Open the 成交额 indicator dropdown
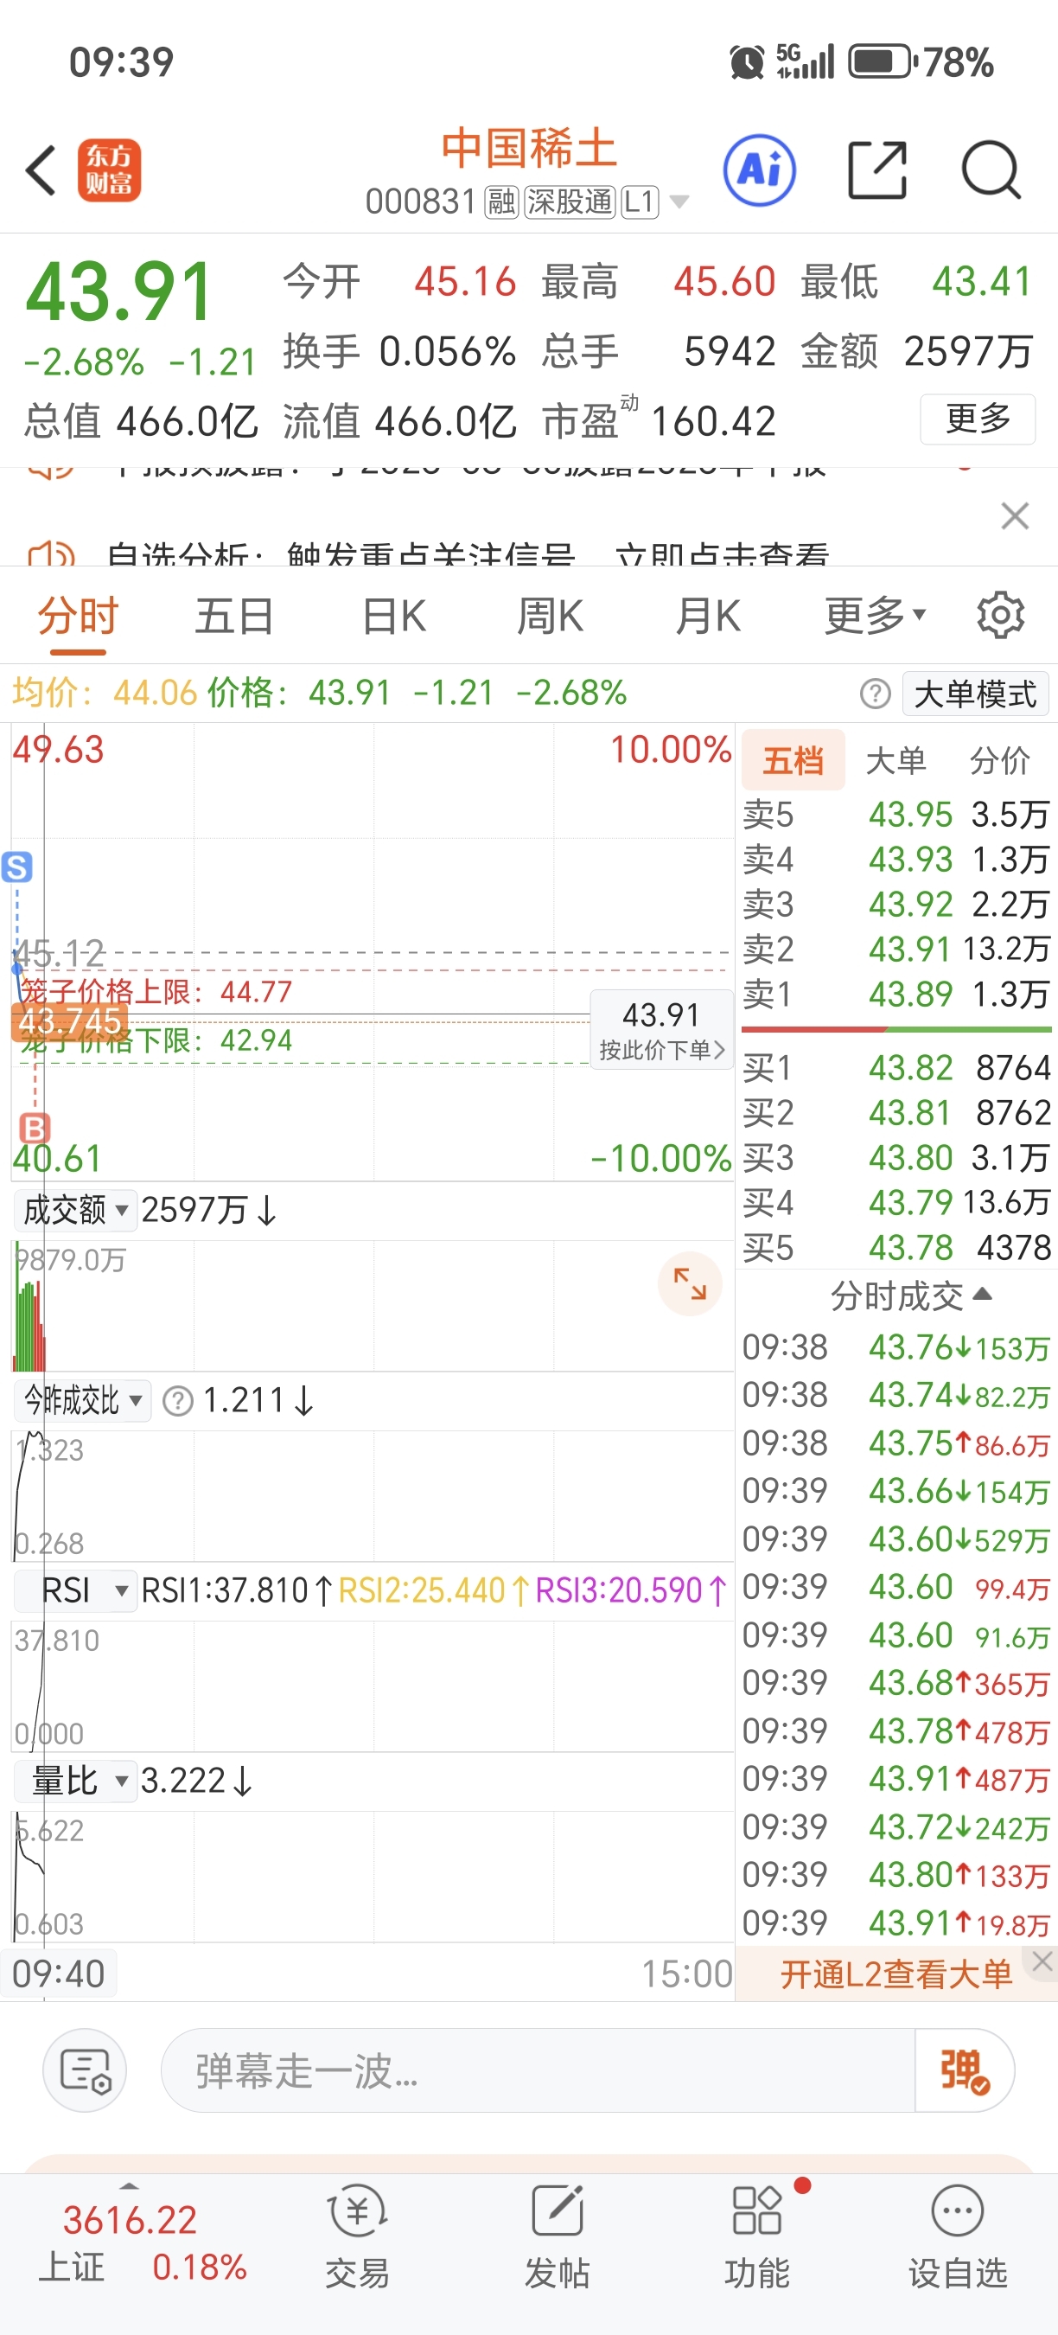 tap(75, 1210)
